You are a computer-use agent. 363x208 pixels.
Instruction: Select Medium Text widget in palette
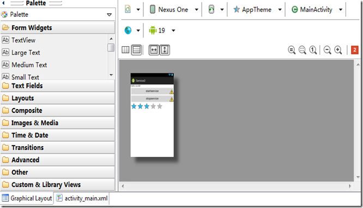[x=25, y=65]
